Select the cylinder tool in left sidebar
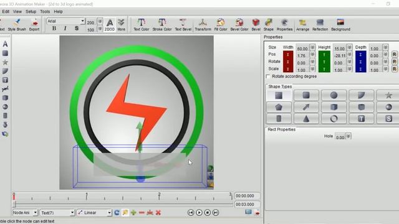This screenshot has height=224, width=399. pos(5,116)
